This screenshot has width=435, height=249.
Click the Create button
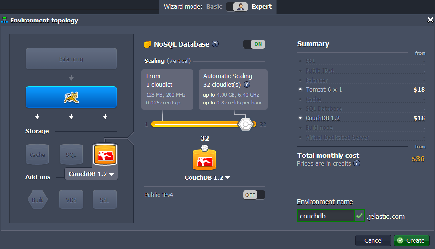click(412, 240)
